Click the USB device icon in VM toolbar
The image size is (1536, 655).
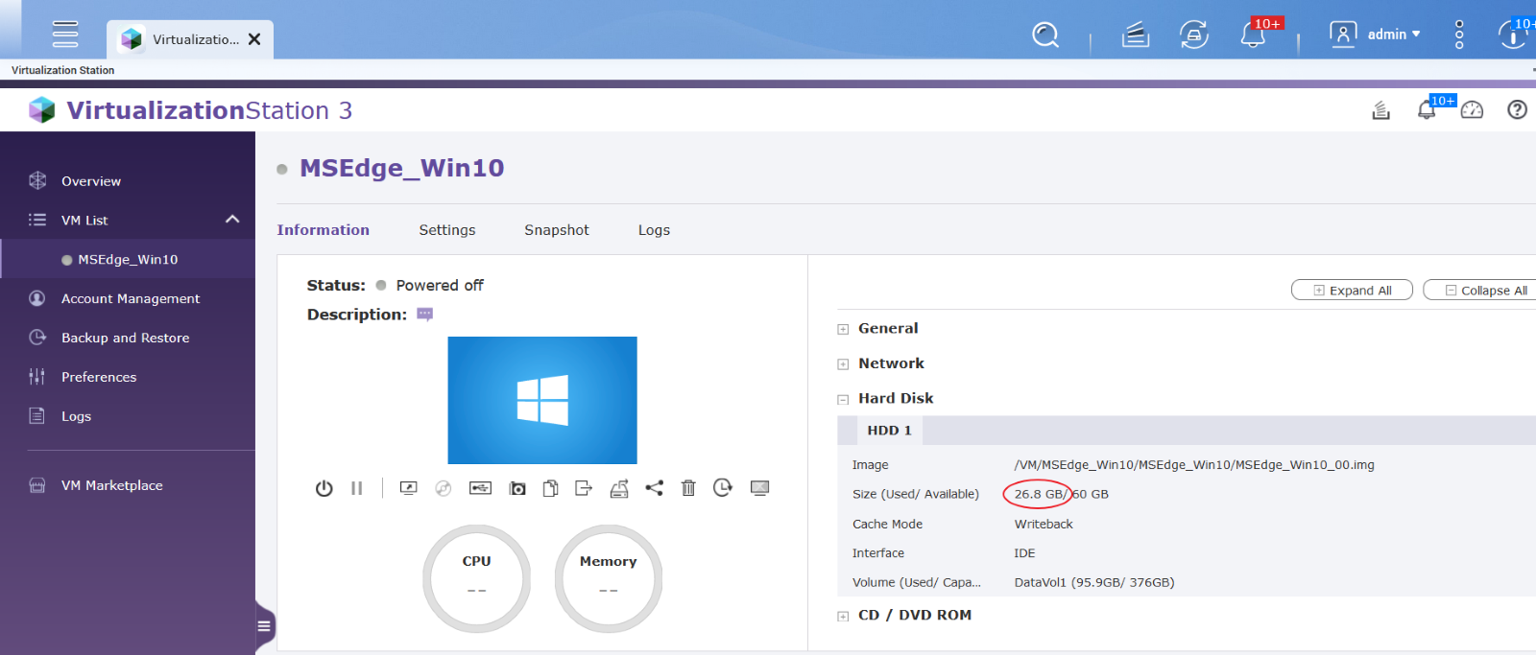480,488
